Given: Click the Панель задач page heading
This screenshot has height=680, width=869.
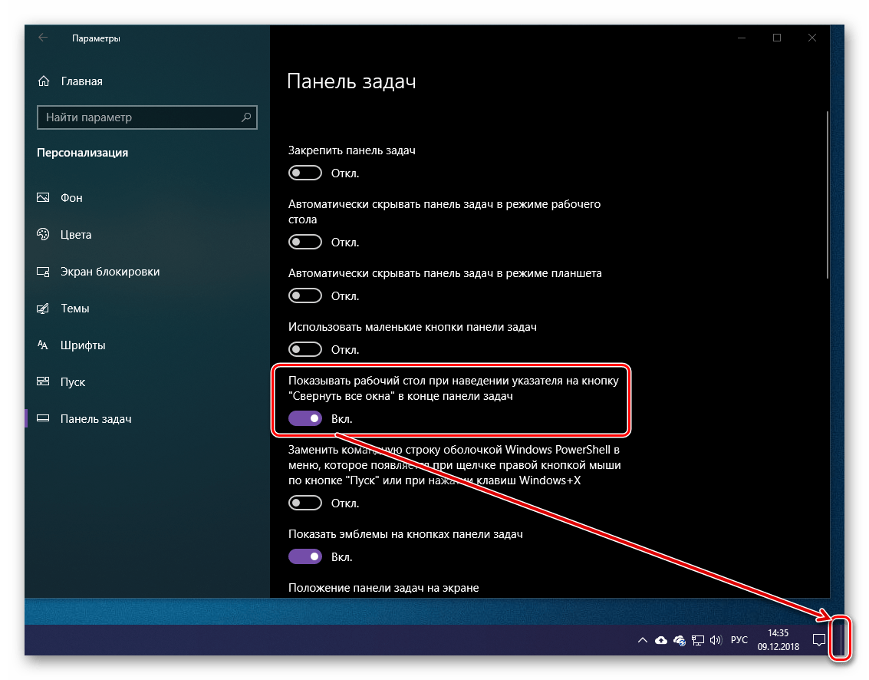Looking at the screenshot, I should tap(351, 81).
